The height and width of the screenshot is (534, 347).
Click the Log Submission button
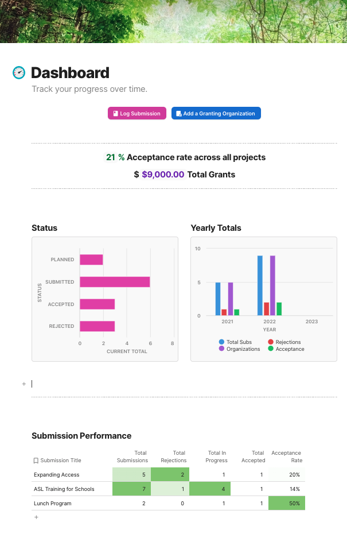coord(137,114)
